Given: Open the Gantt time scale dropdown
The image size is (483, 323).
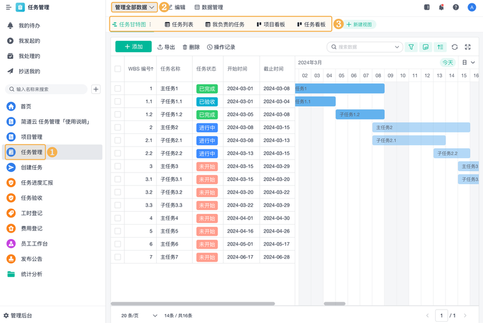Looking at the screenshot, I should click(x=468, y=63).
